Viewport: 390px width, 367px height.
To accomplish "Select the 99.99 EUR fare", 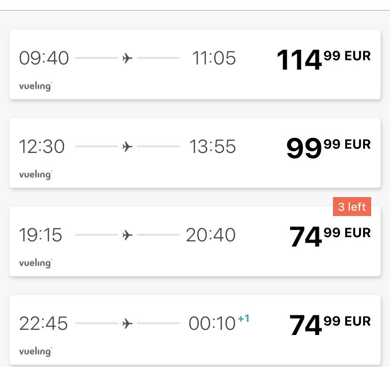I will [x=328, y=148].
